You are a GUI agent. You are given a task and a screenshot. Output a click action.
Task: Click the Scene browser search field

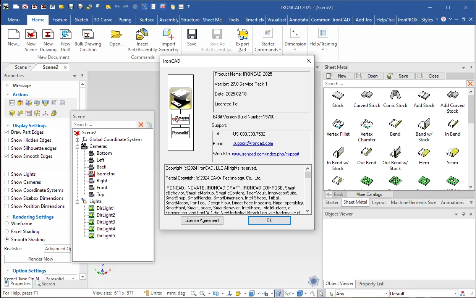click(104, 125)
